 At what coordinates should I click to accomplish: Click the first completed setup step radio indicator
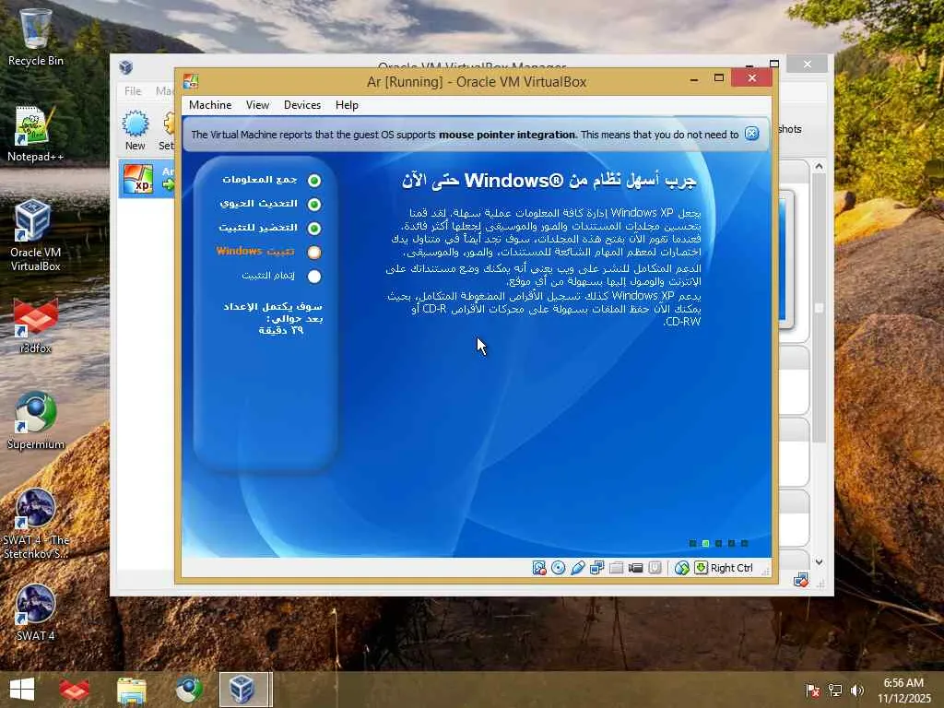click(x=314, y=180)
